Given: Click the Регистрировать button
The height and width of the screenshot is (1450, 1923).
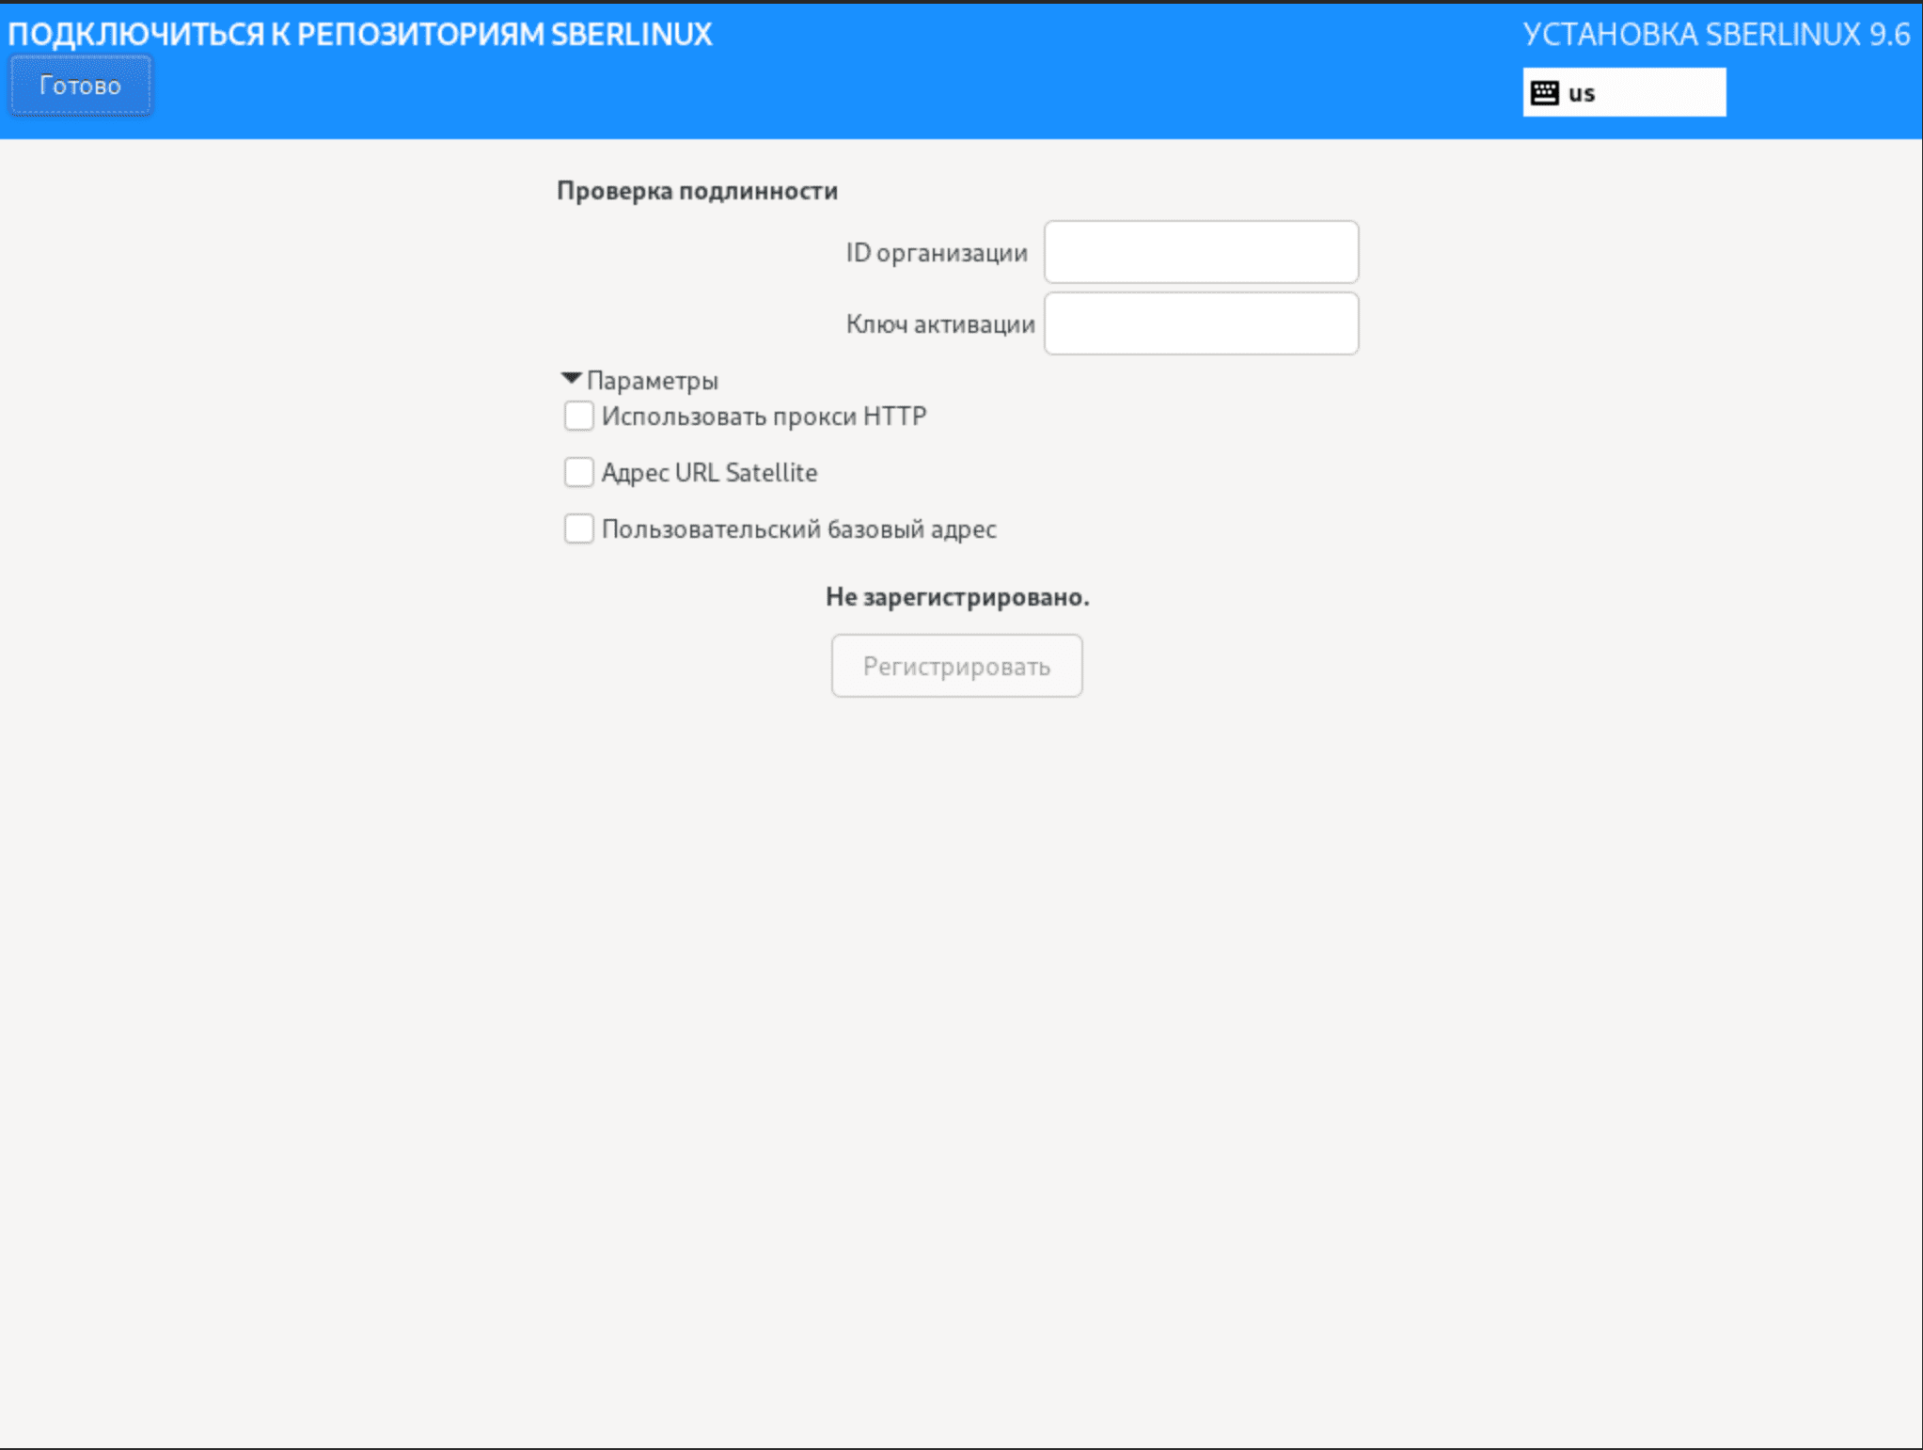Looking at the screenshot, I should coord(956,666).
